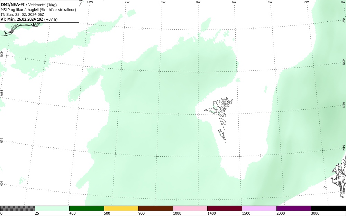Click the legend value 3000
This screenshot has width=346, height=216.
coord(315,213)
